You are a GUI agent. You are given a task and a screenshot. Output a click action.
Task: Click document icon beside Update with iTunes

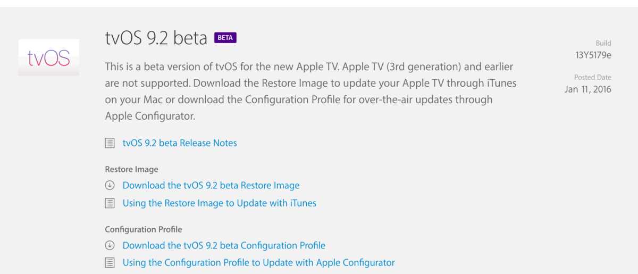pyautogui.click(x=110, y=203)
